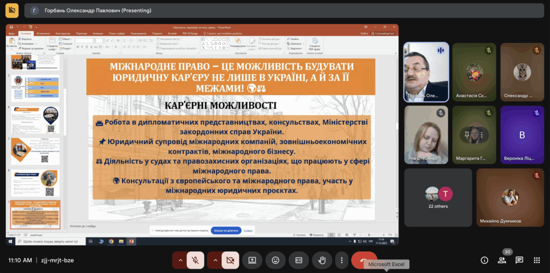
Task: Click the Сховати link in the sharing bar
Action: click(248, 230)
